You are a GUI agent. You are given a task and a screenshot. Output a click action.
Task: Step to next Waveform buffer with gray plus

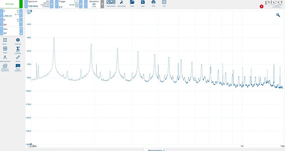(102, 4)
